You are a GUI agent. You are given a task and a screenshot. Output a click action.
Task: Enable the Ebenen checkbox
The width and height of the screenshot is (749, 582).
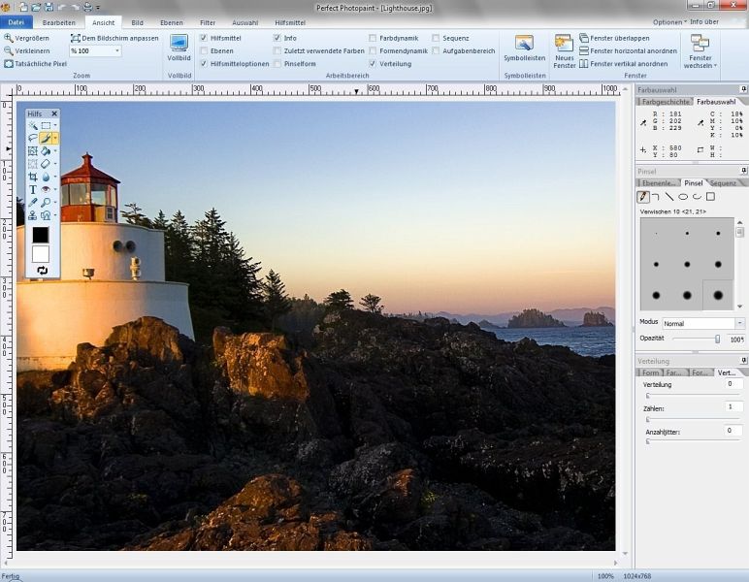tap(203, 50)
